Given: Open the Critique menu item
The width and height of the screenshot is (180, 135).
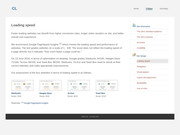Looking at the screenshot, I should click(x=149, y=9).
